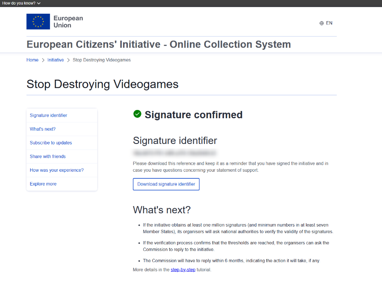Click the 'Please download this reference' paragraph
This screenshot has height=285, width=382.
230,167
